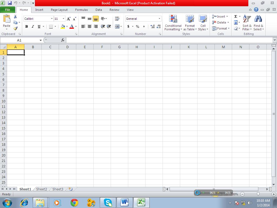The image size is (277, 208).
Task: Click the Wrap Text icon
Action: pos(117,19)
